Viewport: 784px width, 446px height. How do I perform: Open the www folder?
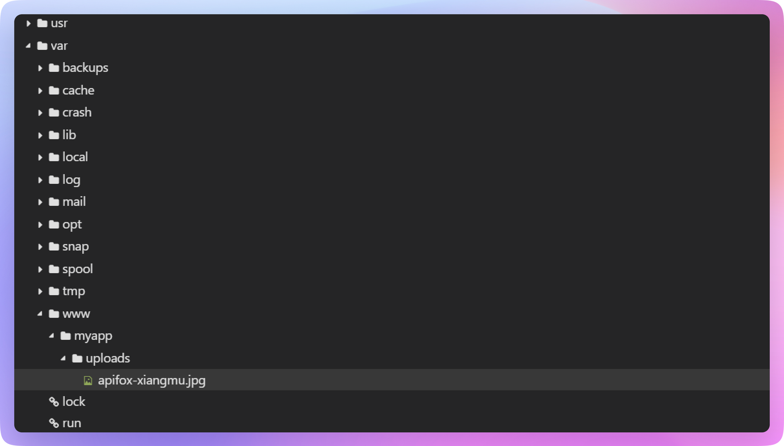point(76,314)
